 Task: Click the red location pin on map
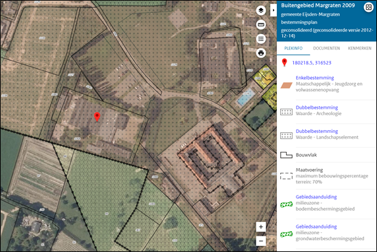[97, 117]
